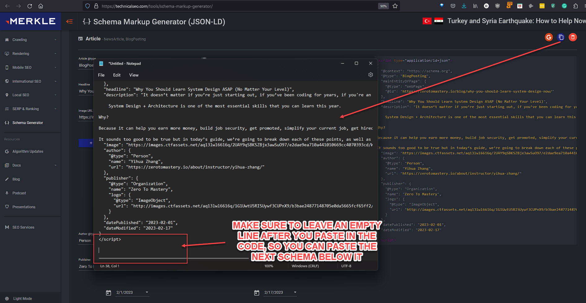The image size is (586, 303).
Task: Click "@context" line in the generated code
Action: click(x=416, y=71)
